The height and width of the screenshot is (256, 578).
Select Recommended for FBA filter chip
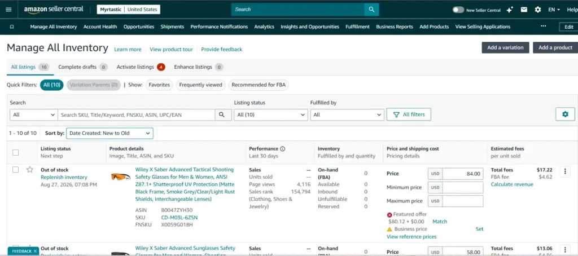pyautogui.click(x=259, y=85)
